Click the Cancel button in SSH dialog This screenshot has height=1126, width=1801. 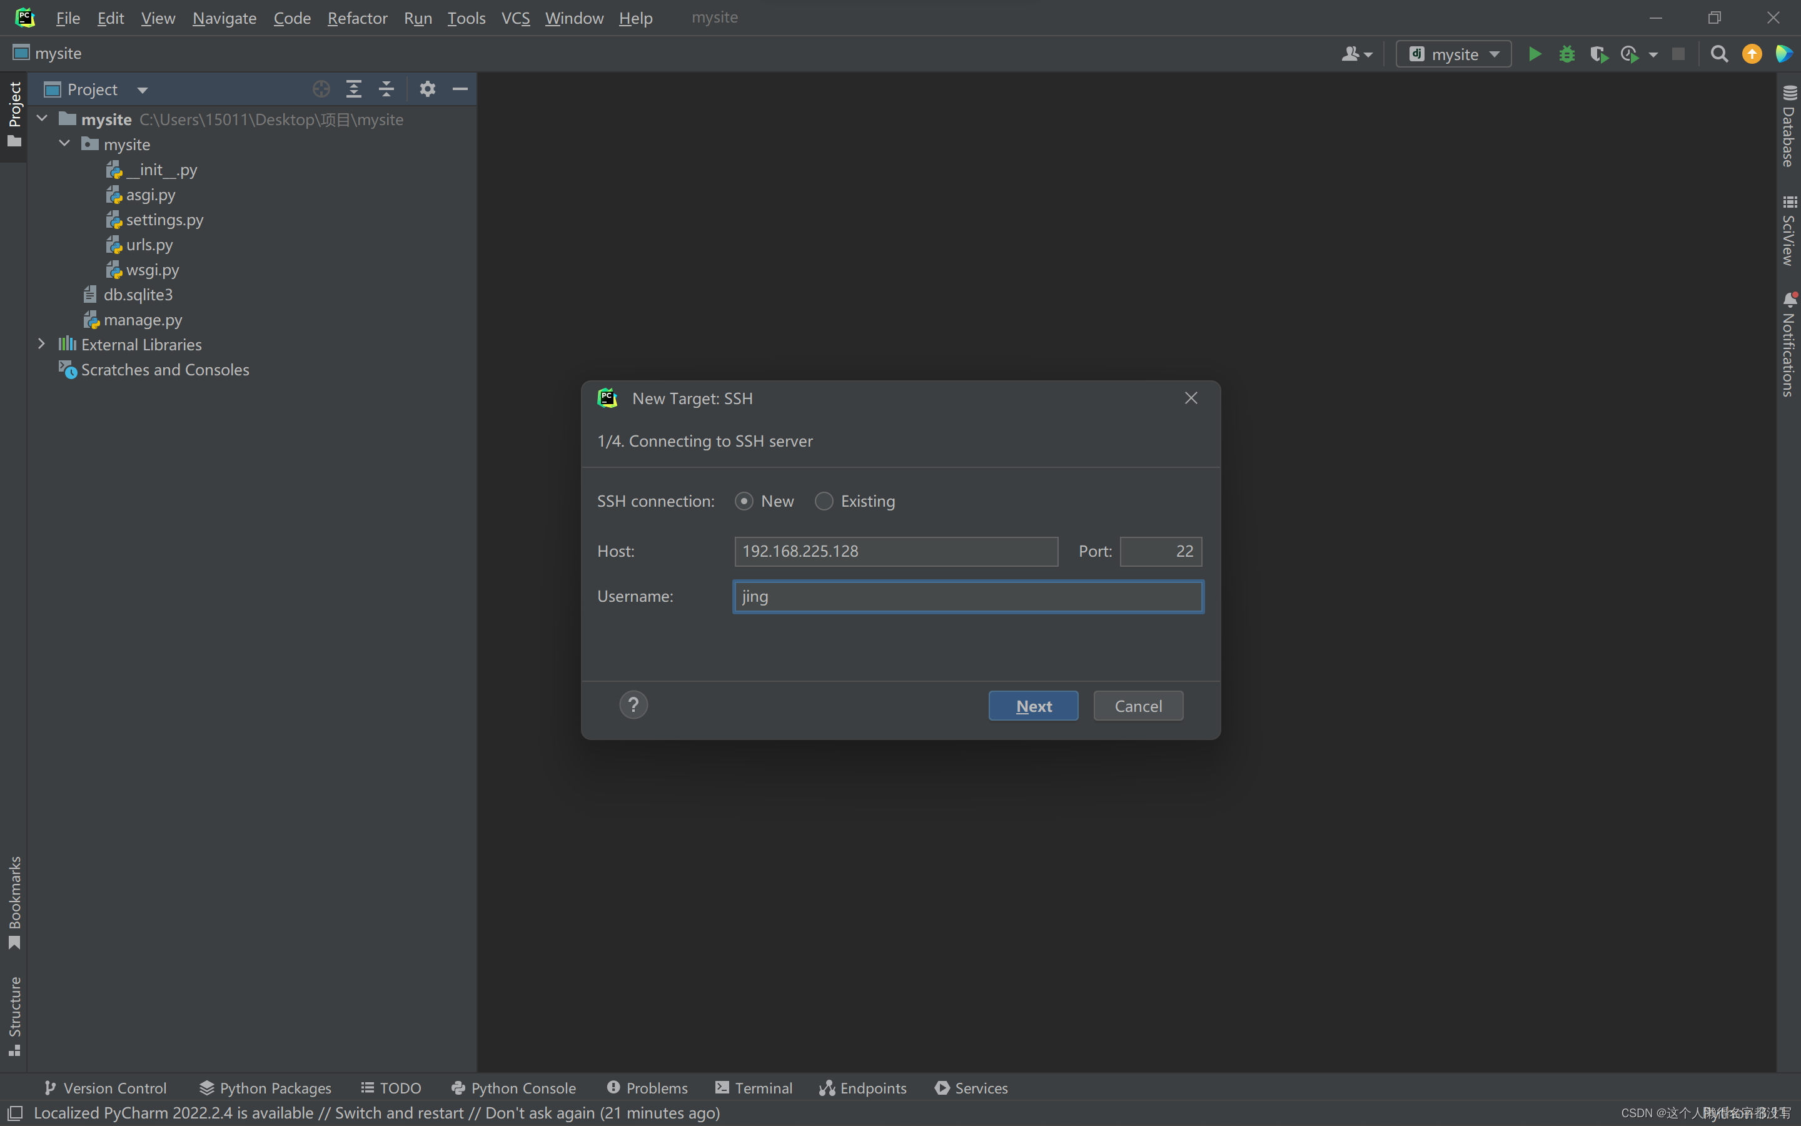click(x=1138, y=704)
